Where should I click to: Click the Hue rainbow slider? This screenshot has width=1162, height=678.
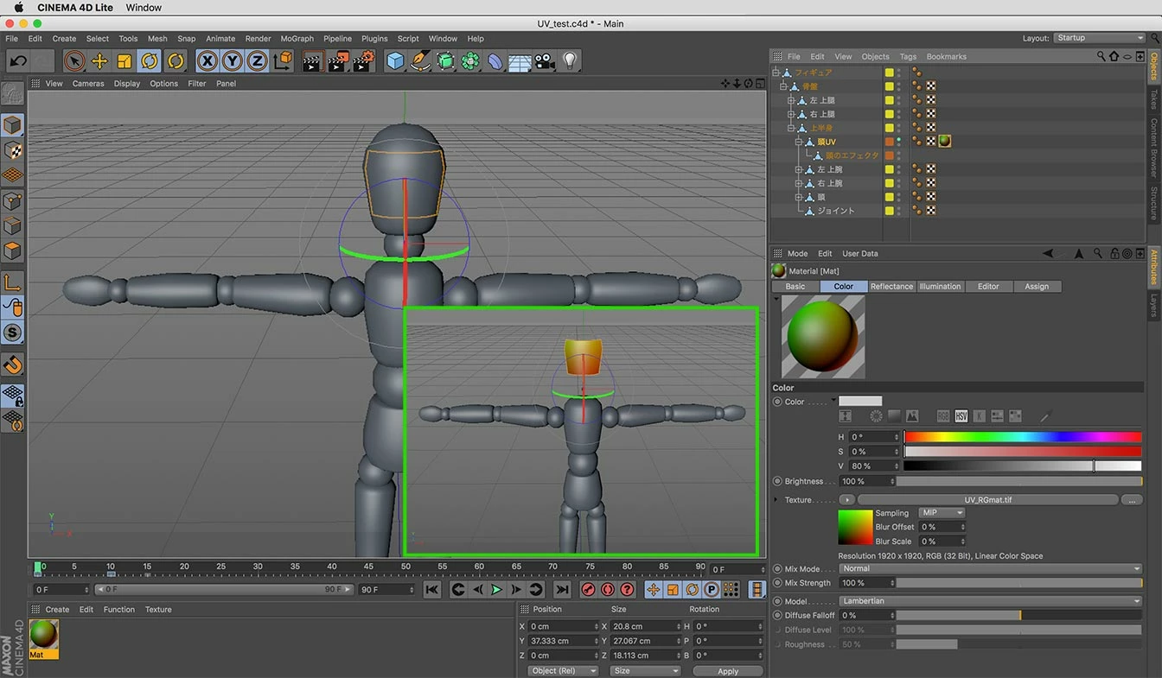click(1022, 437)
